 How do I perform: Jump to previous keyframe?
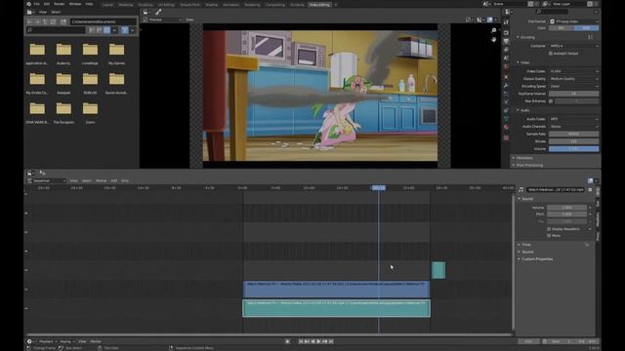(x=307, y=341)
